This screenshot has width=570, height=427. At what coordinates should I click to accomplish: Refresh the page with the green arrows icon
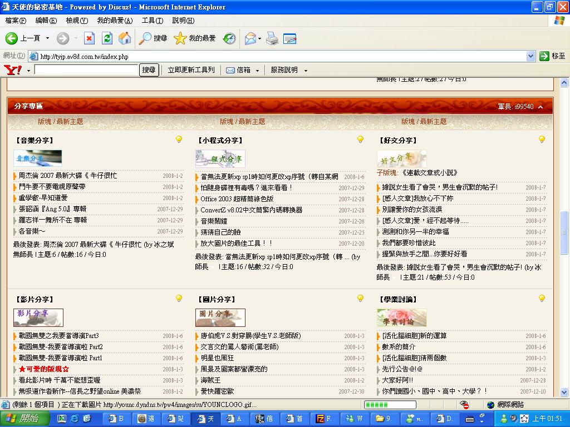click(x=107, y=38)
